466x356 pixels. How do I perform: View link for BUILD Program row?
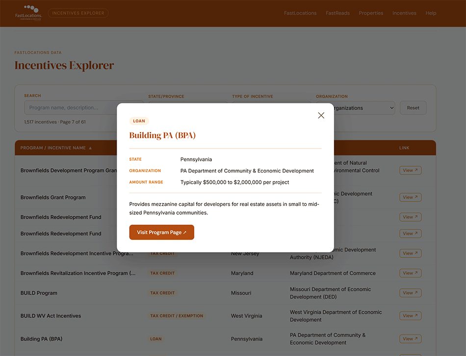click(411, 293)
